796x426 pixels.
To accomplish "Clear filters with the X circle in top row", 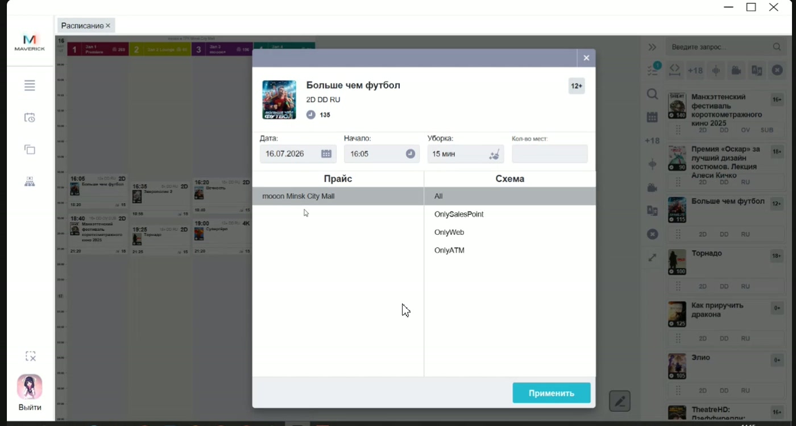I will 777,71.
